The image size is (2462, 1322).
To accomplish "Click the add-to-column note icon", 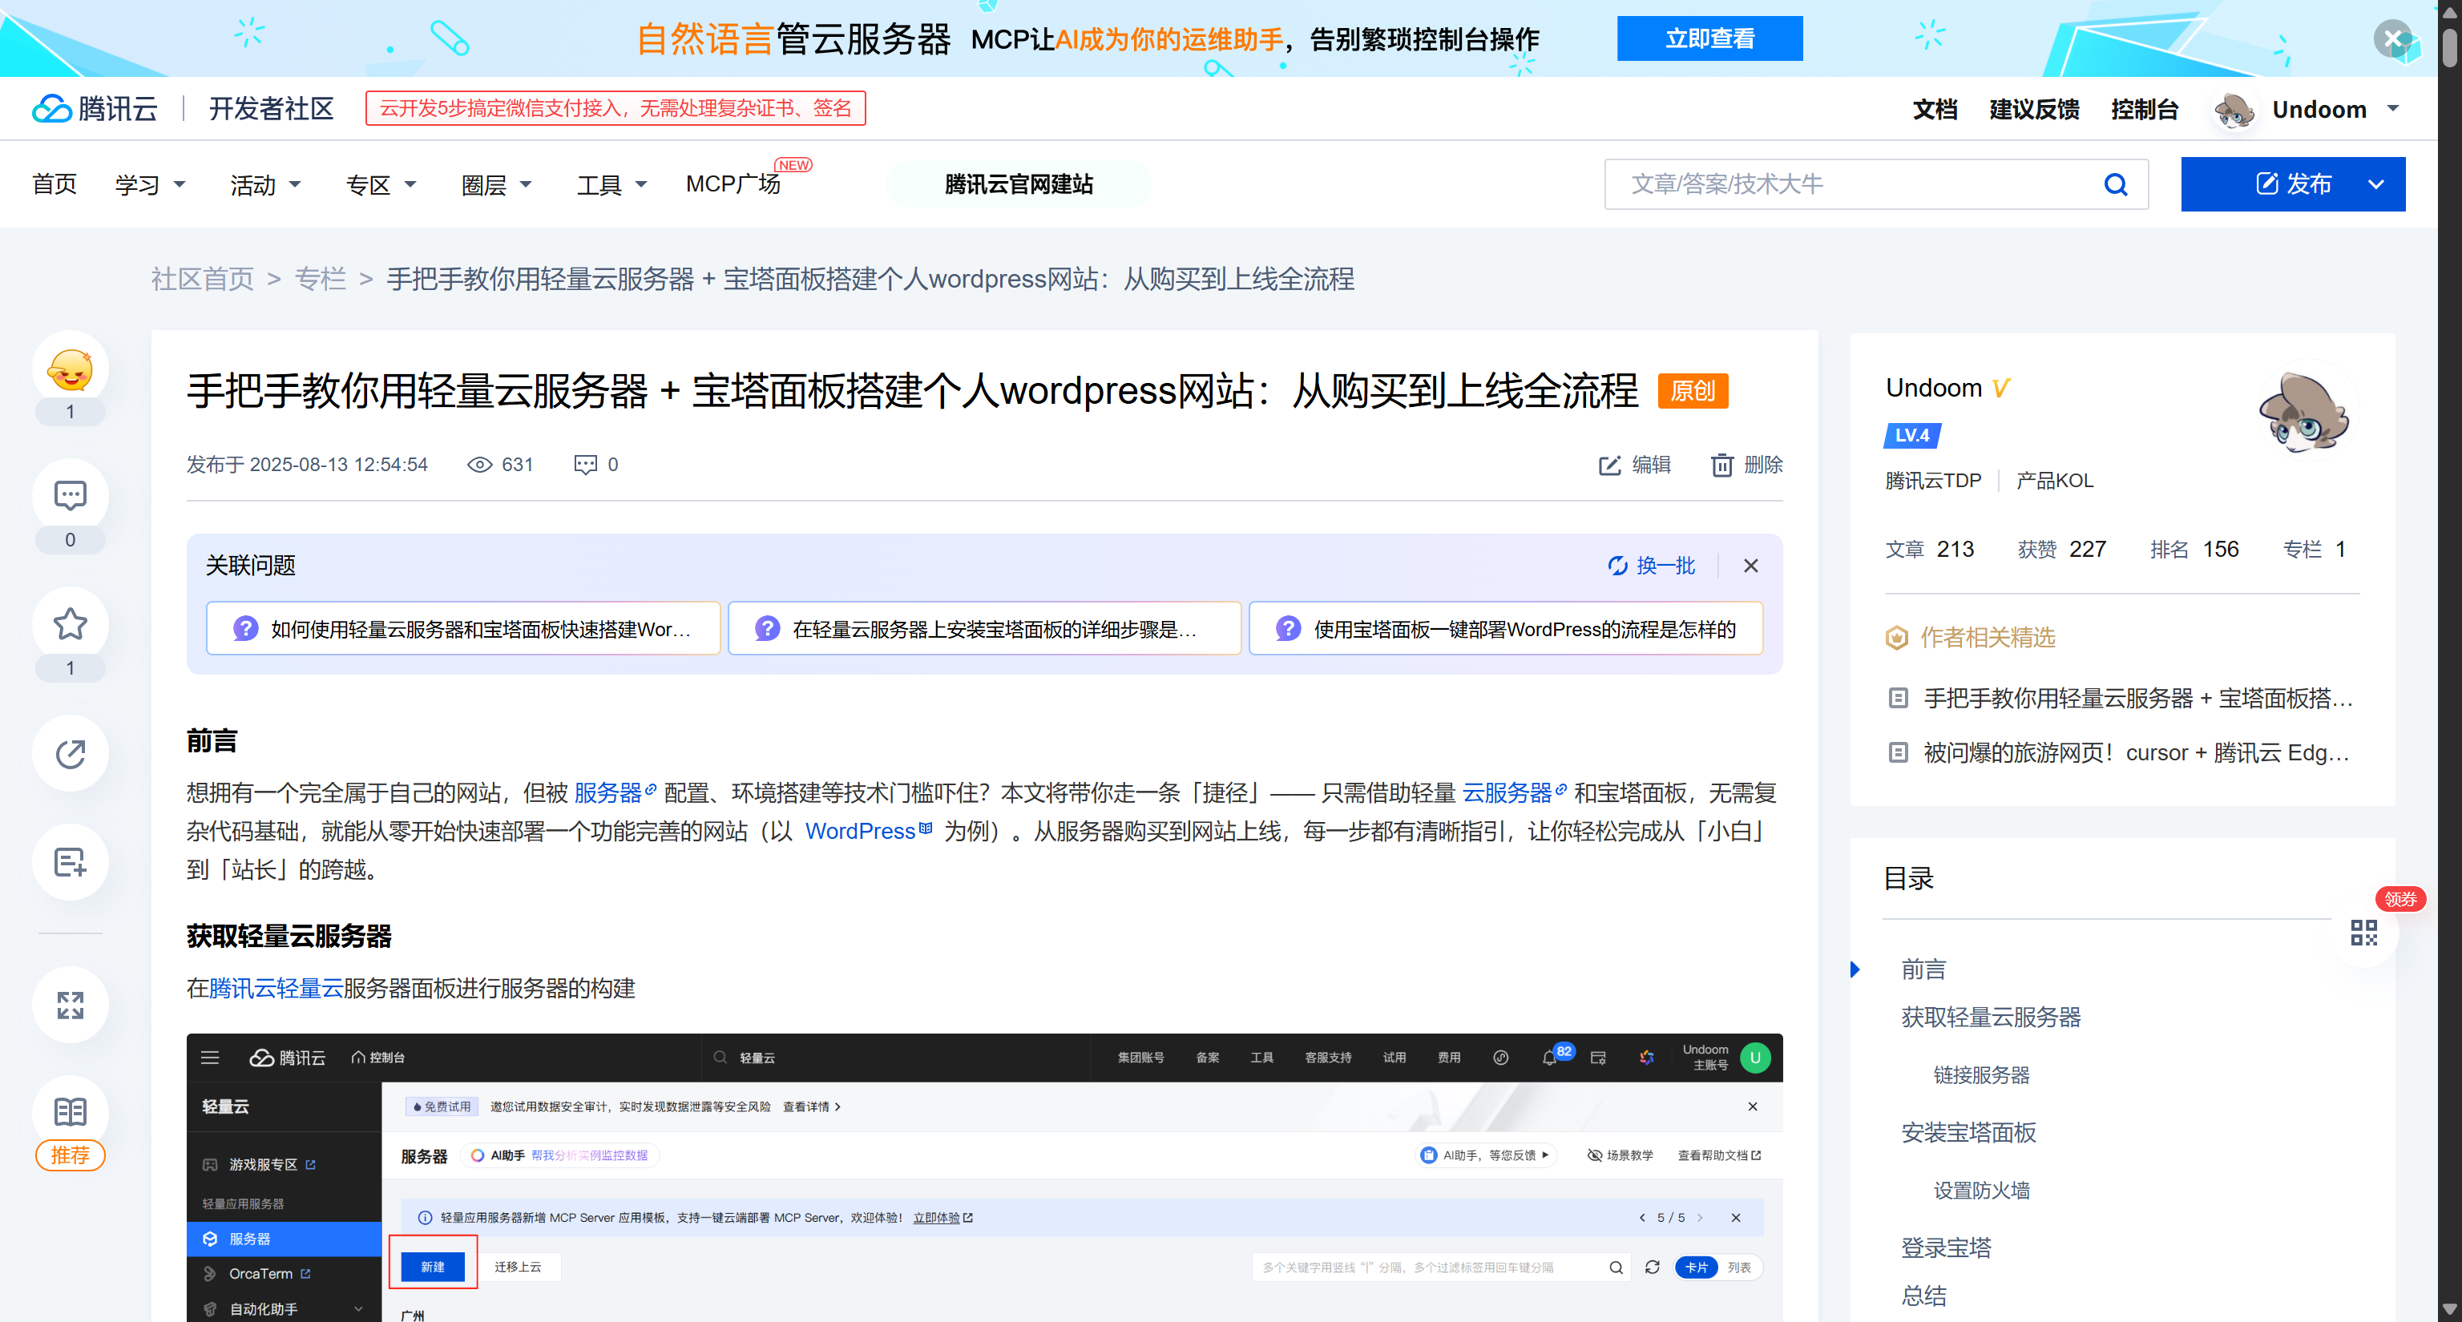I will (70, 861).
